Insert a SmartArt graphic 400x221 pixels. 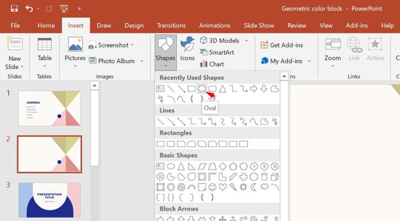(x=217, y=52)
